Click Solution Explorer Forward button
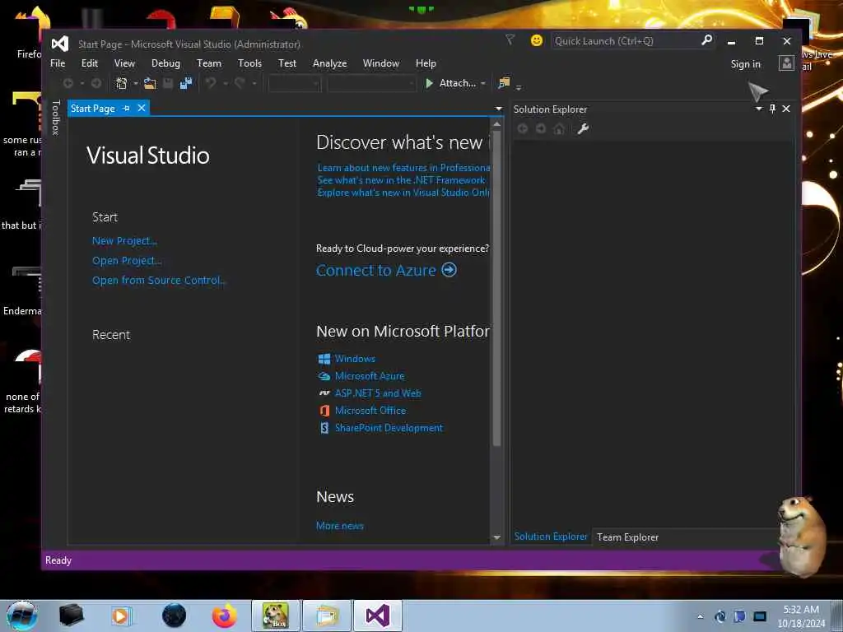Screen dimensions: 843x632 [541, 128]
